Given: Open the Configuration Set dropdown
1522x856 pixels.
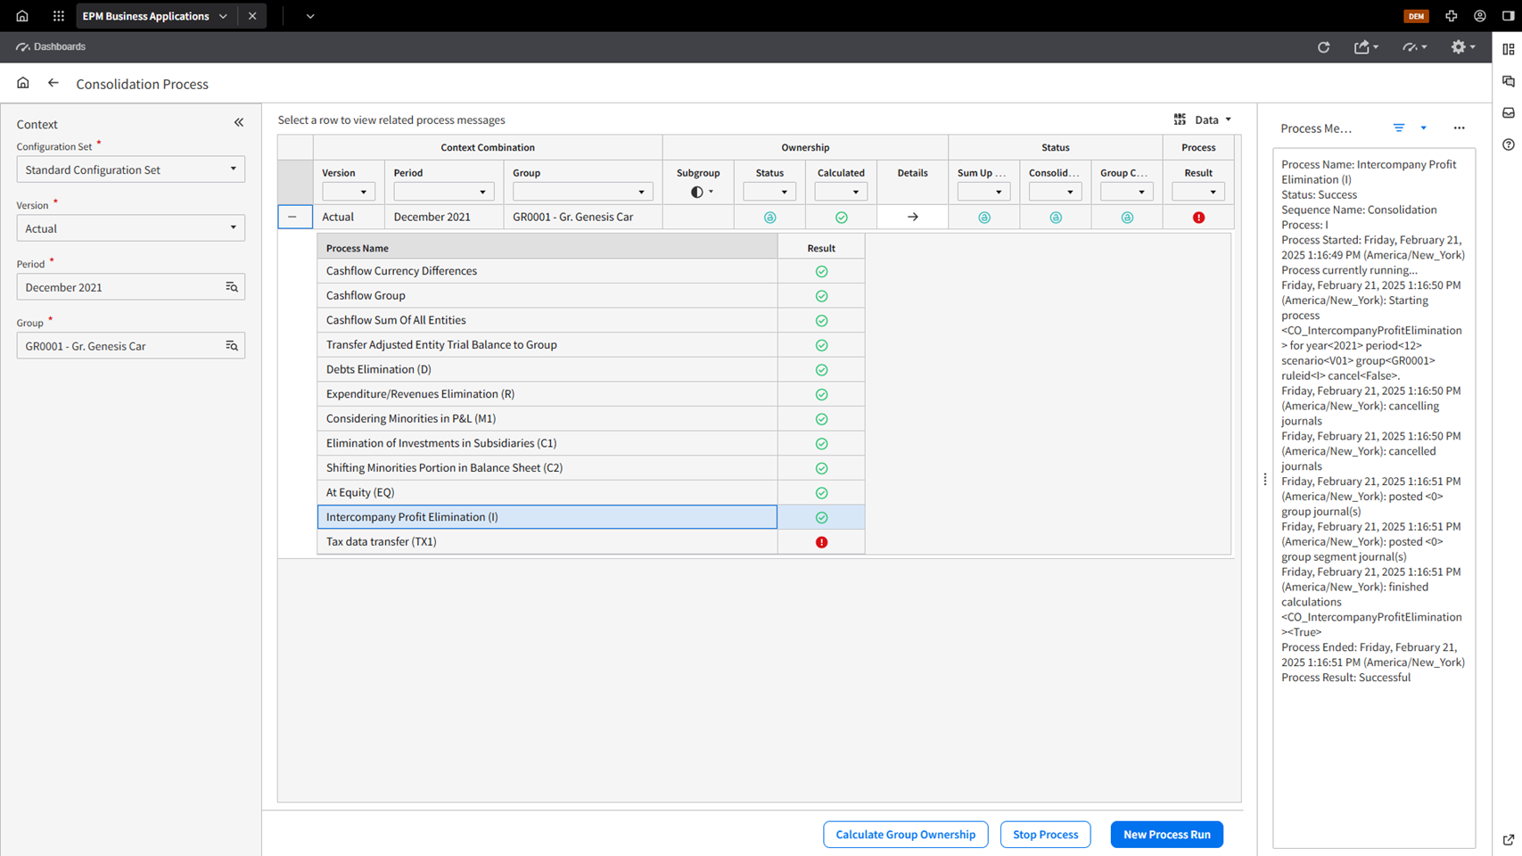Looking at the screenshot, I should pyautogui.click(x=130, y=169).
